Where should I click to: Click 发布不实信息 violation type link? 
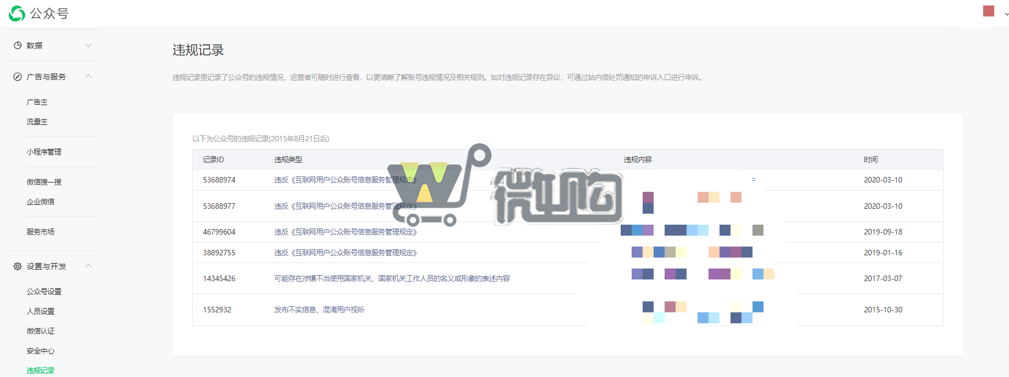[x=319, y=310]
